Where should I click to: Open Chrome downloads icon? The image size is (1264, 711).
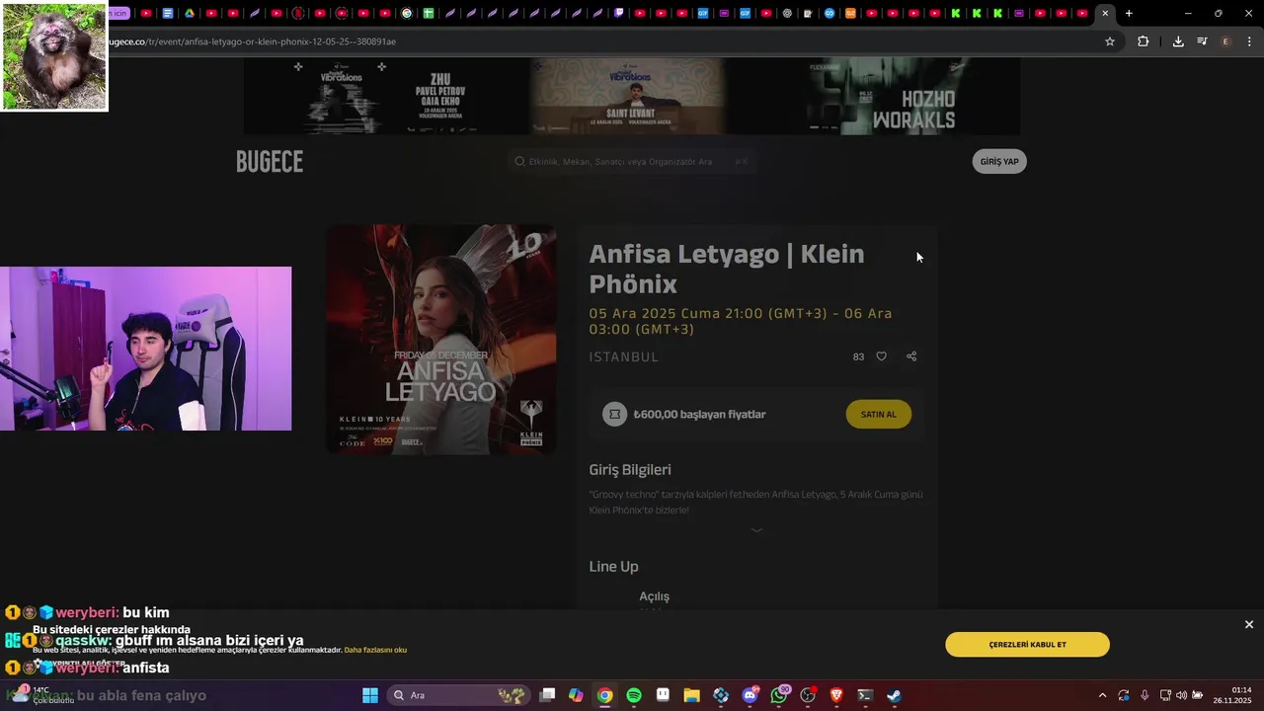tap(1178, 41)
